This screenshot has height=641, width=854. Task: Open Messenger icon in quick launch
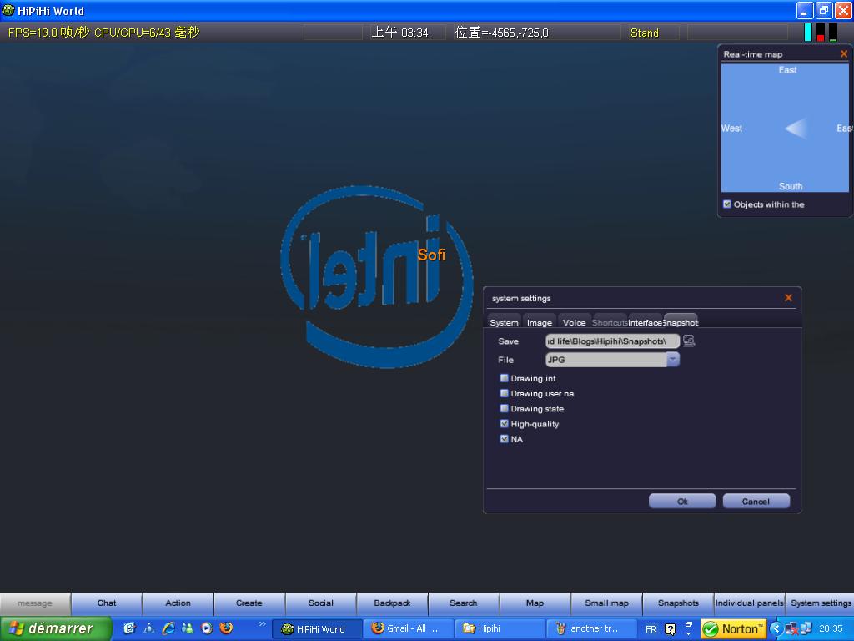click(188, 628)
